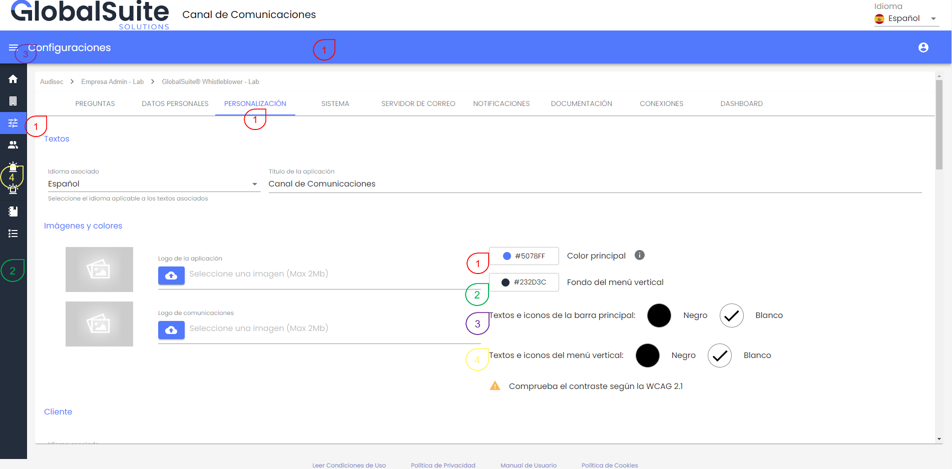This screenshot has height=469, width=952.
Task: Open the #5078FF principal color picker
Action: tap(524, 256)
